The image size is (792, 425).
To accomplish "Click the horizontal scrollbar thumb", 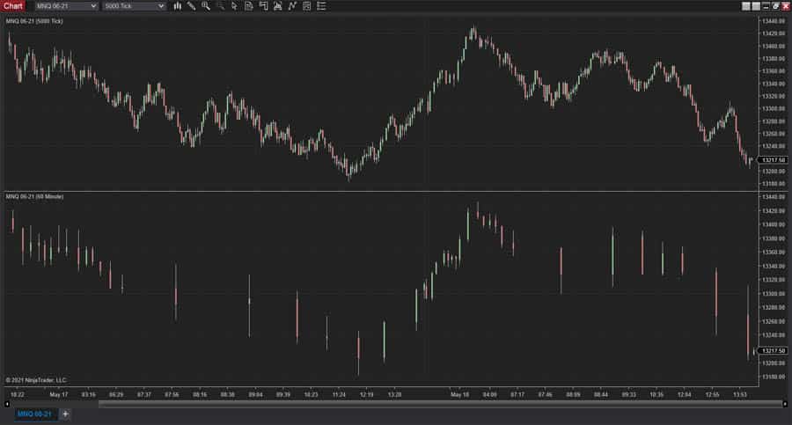I will 441,404.
